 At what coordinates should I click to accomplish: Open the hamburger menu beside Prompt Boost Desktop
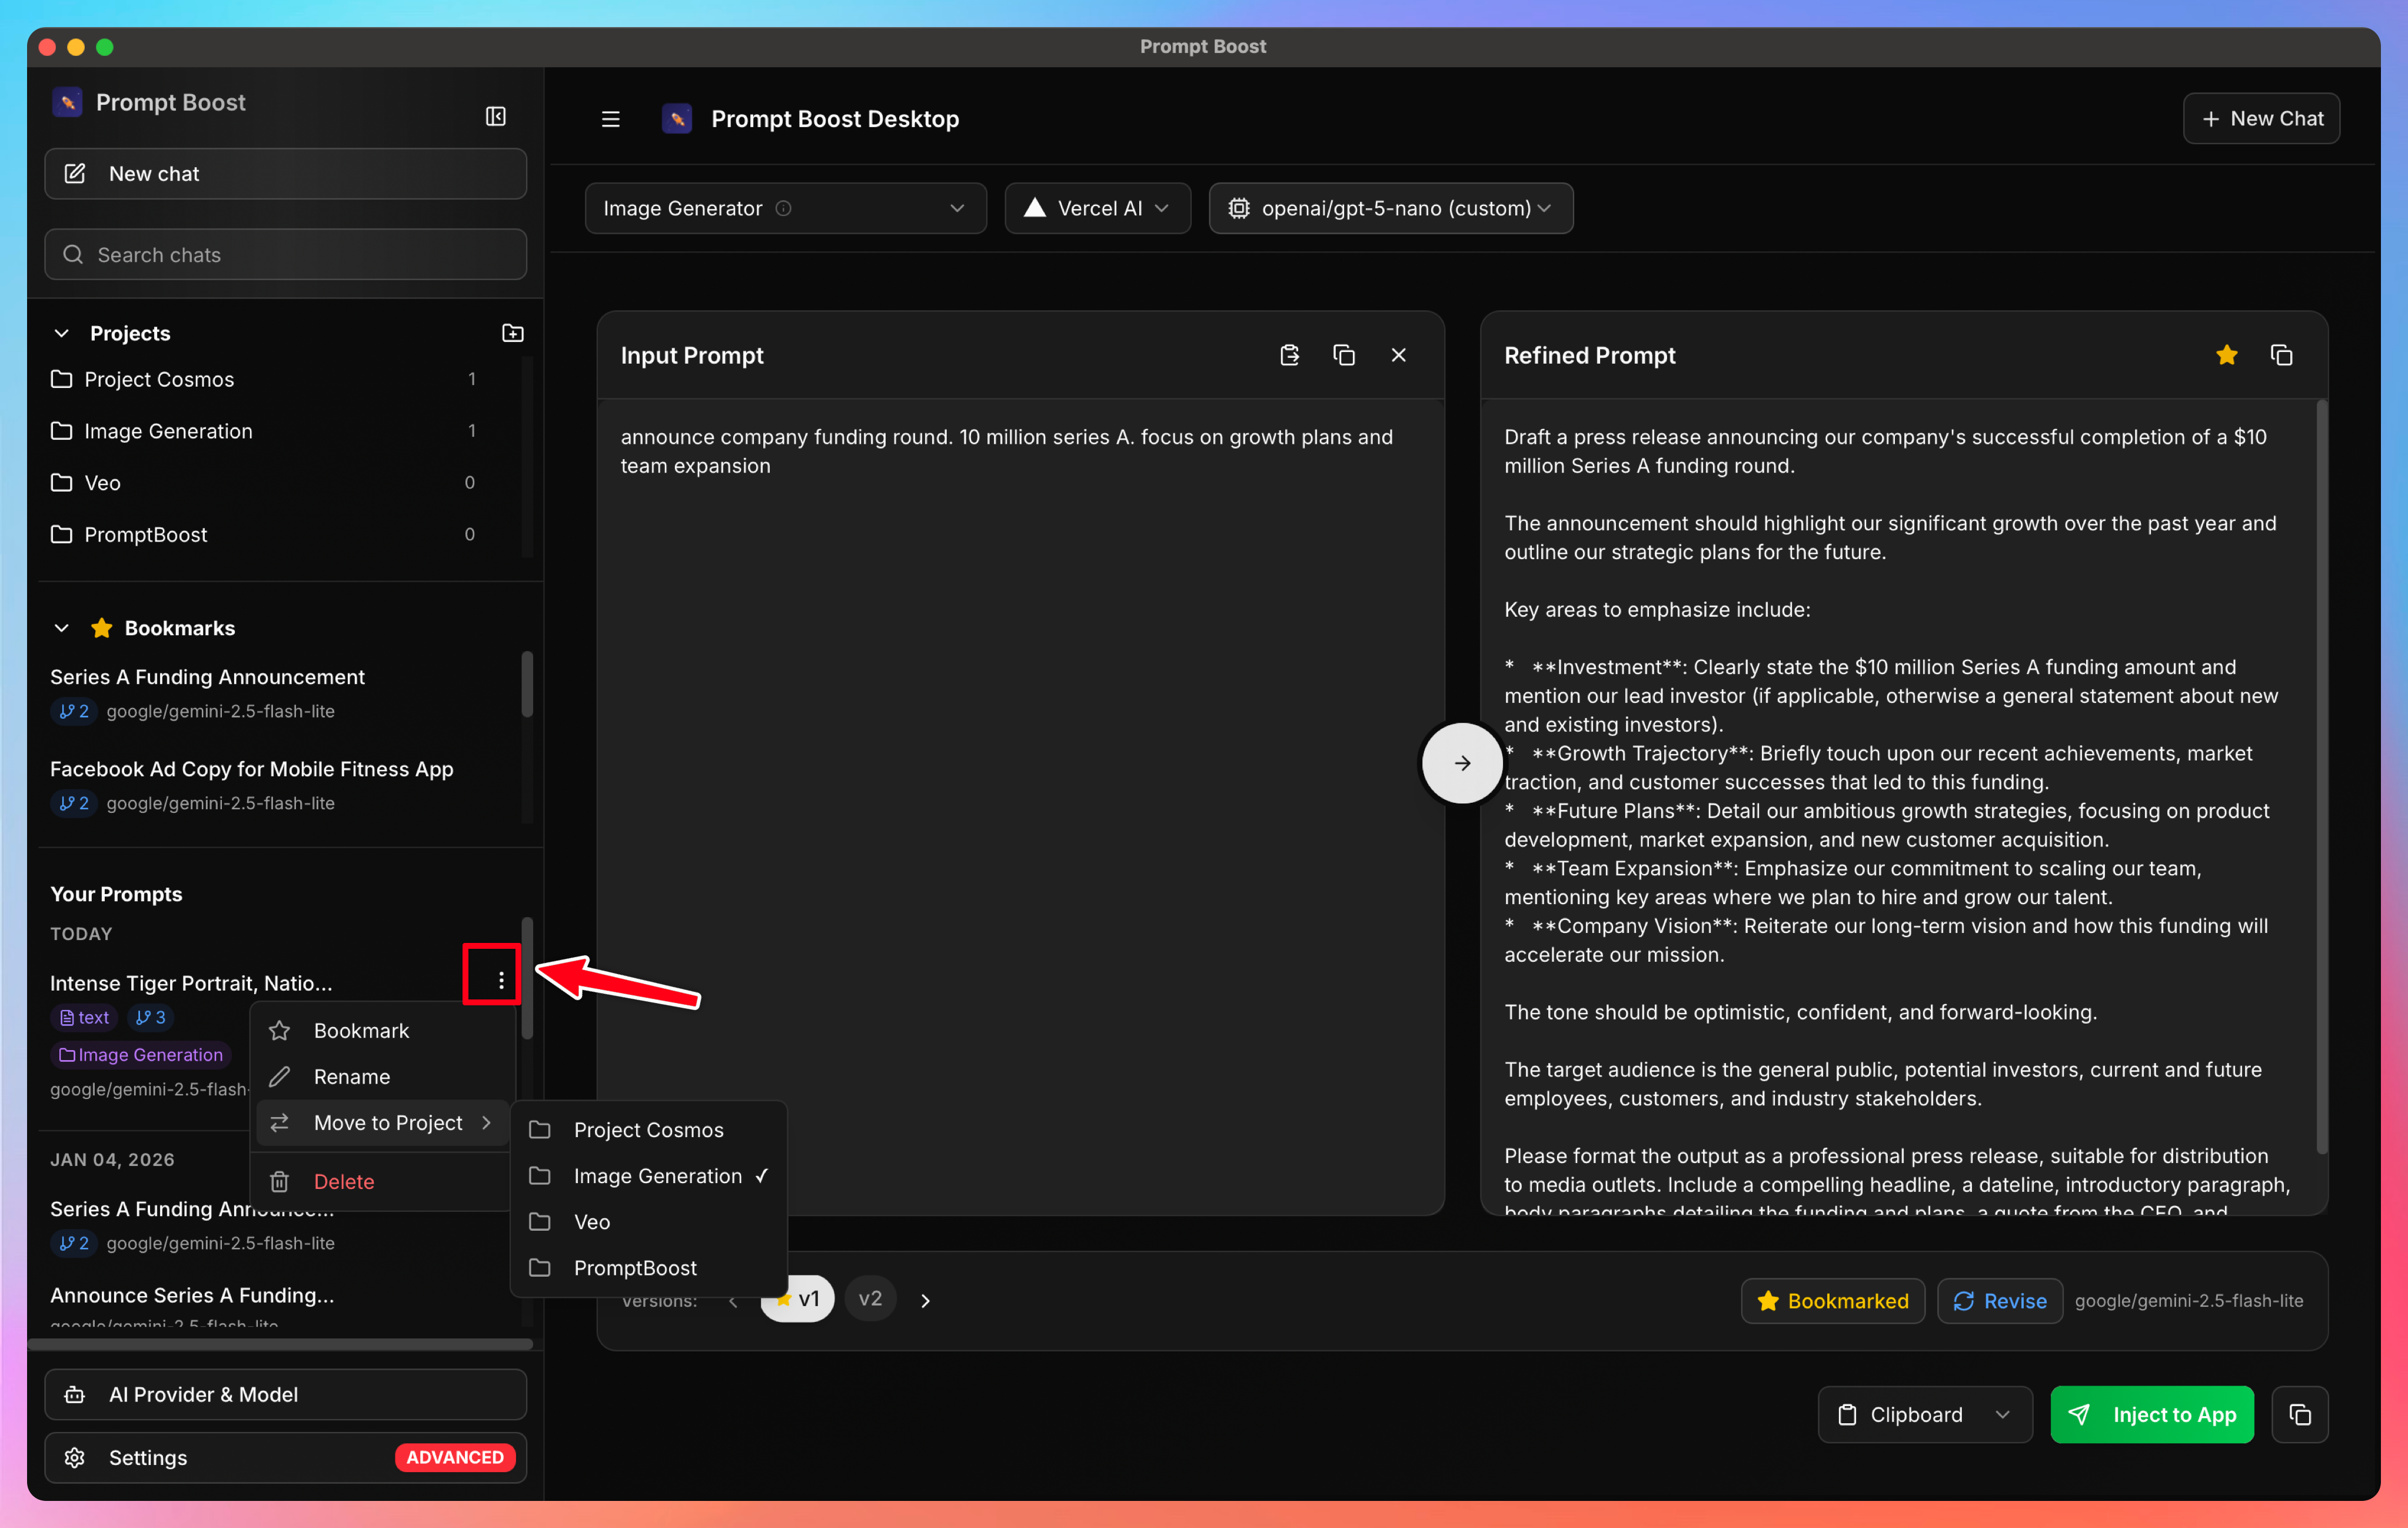tap(610, 118)
